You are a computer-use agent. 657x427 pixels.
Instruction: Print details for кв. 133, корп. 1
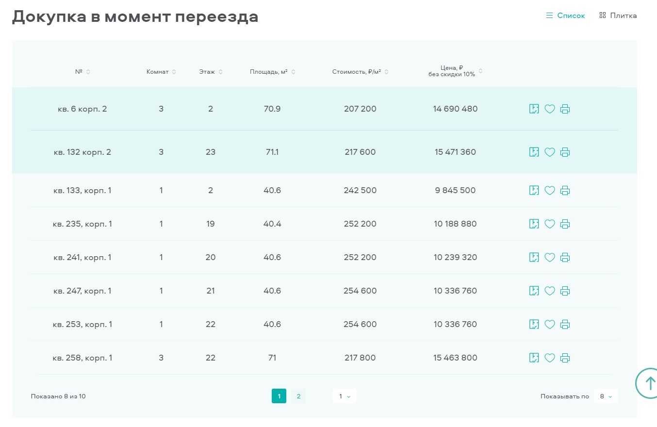click(565, 191)
